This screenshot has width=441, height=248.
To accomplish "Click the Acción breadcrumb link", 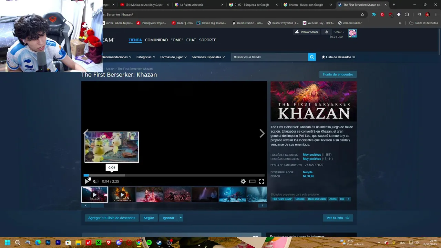I will pos(110,69).
